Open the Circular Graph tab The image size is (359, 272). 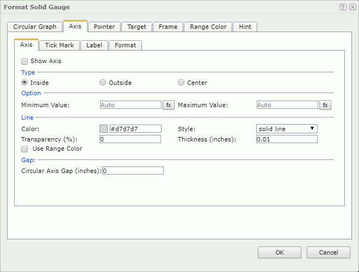click(35, 27)
